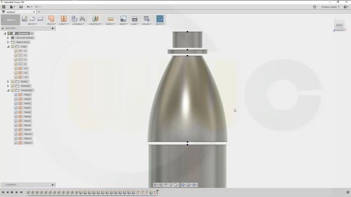Open the Modify menu label
The height and width of the screenshot is (197, 351).
coord(64,24)
